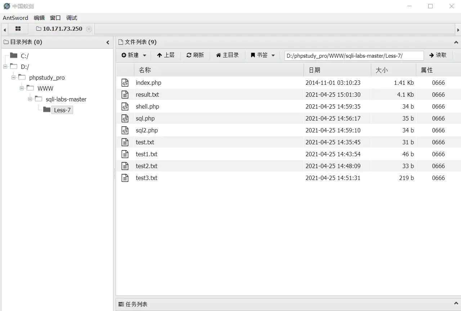461x311 pixels.
Task: Click the shell.php file icon
Action: tap(125, 106)
